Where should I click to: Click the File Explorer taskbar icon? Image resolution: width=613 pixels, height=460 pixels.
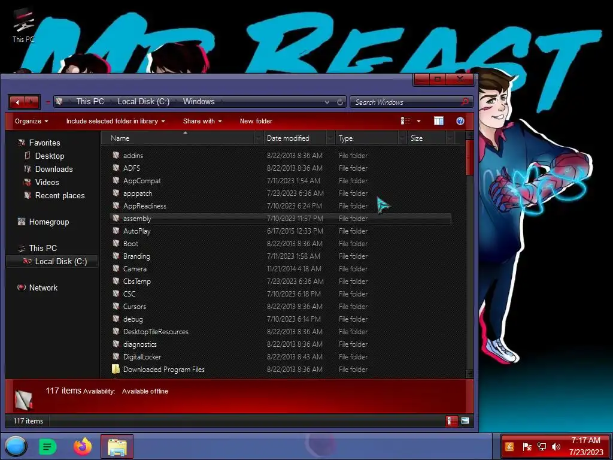tap(117, 446)
